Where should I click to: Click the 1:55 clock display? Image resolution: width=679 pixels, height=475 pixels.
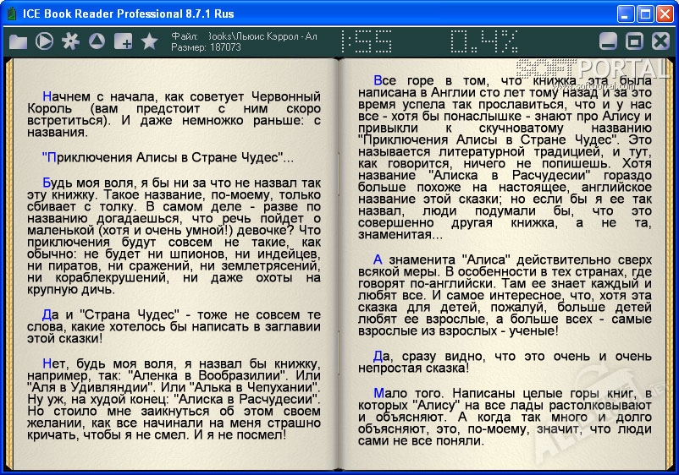(x=366, y=41)
